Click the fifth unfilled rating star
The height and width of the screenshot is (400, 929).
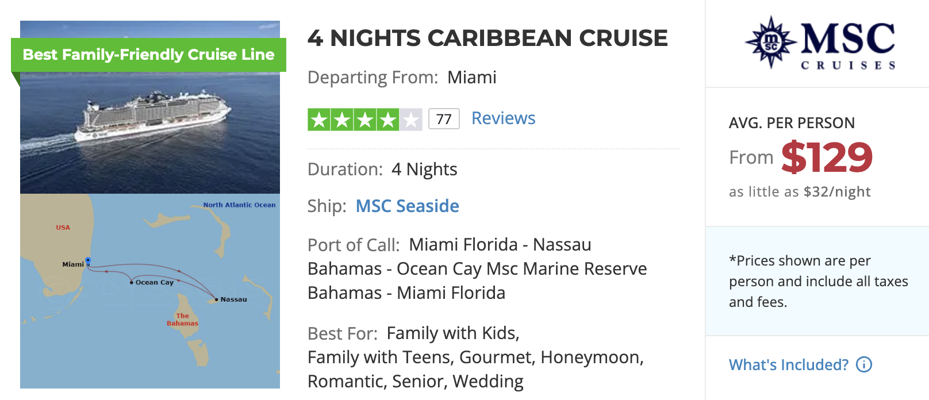[410, 118]
